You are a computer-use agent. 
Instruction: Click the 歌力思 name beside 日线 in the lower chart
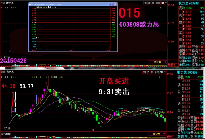[10, 72]
